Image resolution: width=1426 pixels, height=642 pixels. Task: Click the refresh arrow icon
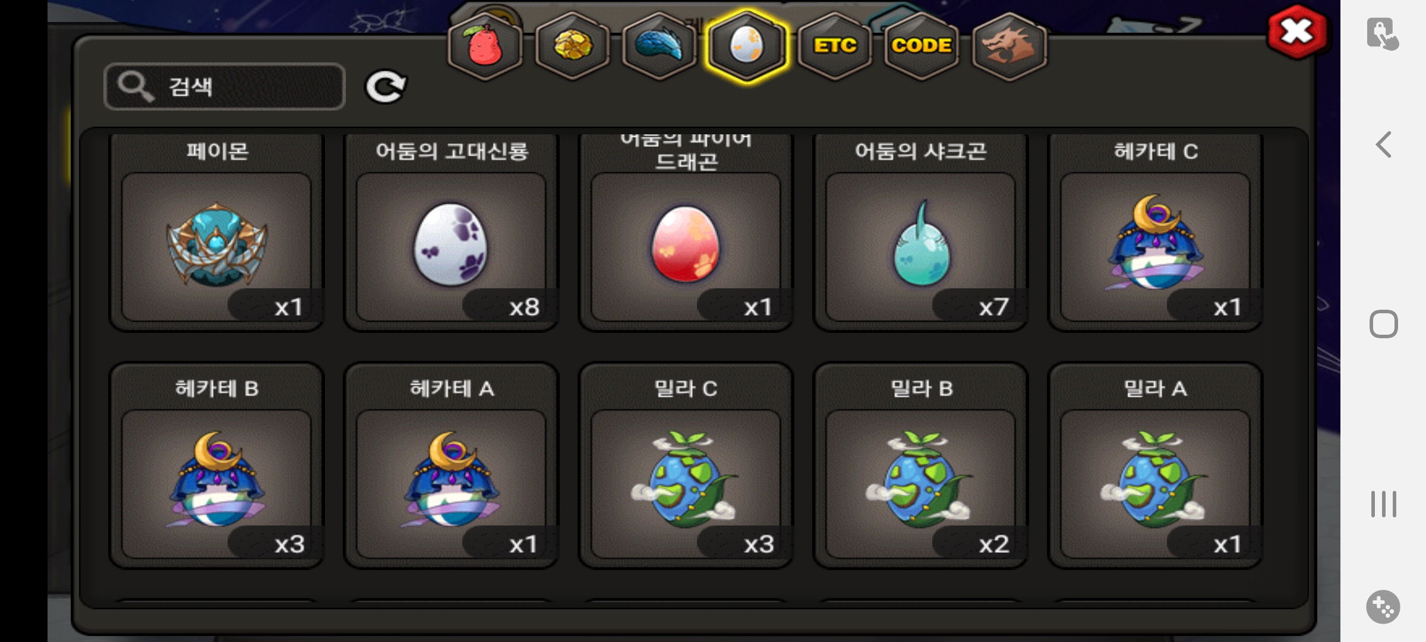pos(385,87)
